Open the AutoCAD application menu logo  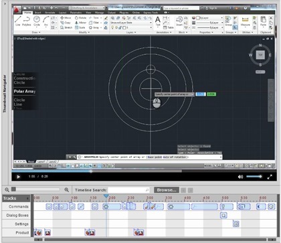pos(17,9)
